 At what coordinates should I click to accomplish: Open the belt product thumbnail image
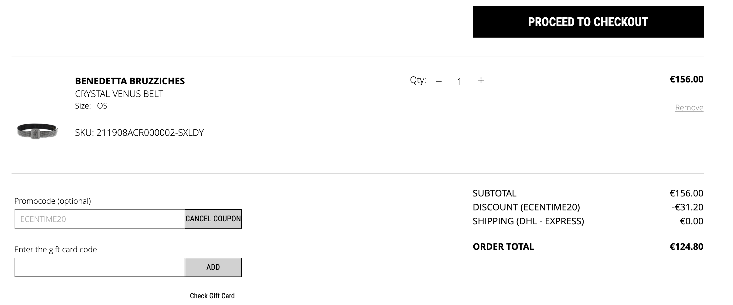click(37, 131)
